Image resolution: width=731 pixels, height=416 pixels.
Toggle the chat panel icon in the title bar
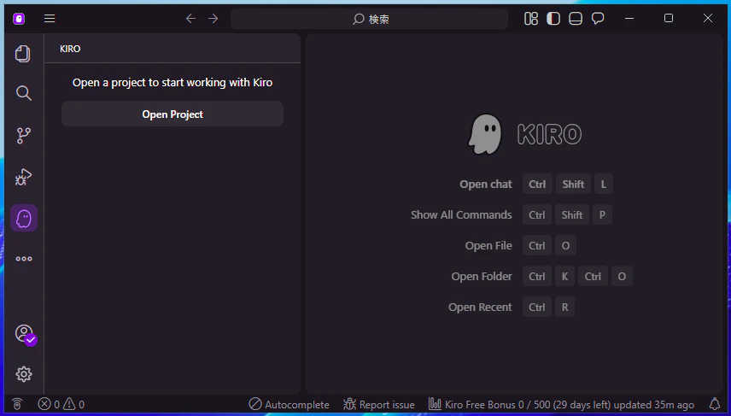click(x=598, y=18)
